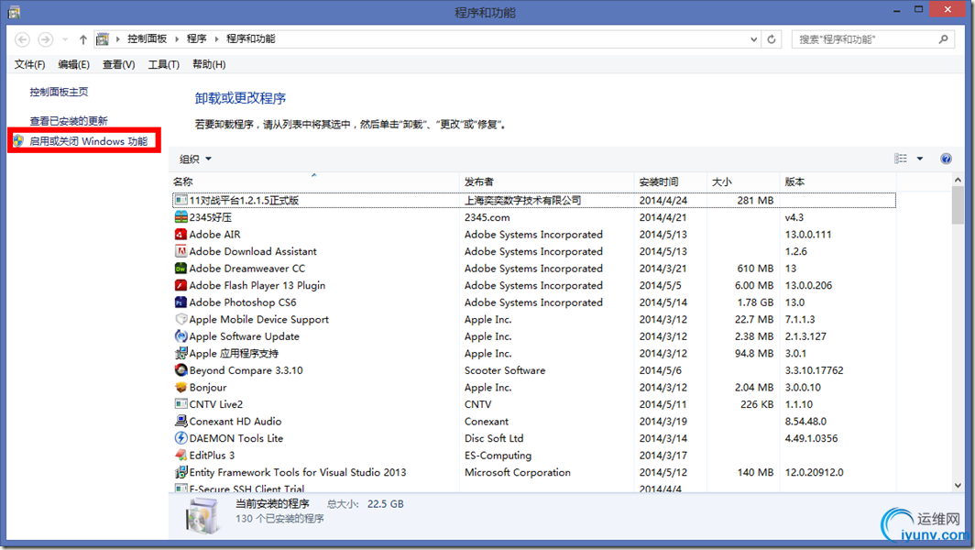
Task: Click size cell 226 KB
Action: (x=757, y=404)
